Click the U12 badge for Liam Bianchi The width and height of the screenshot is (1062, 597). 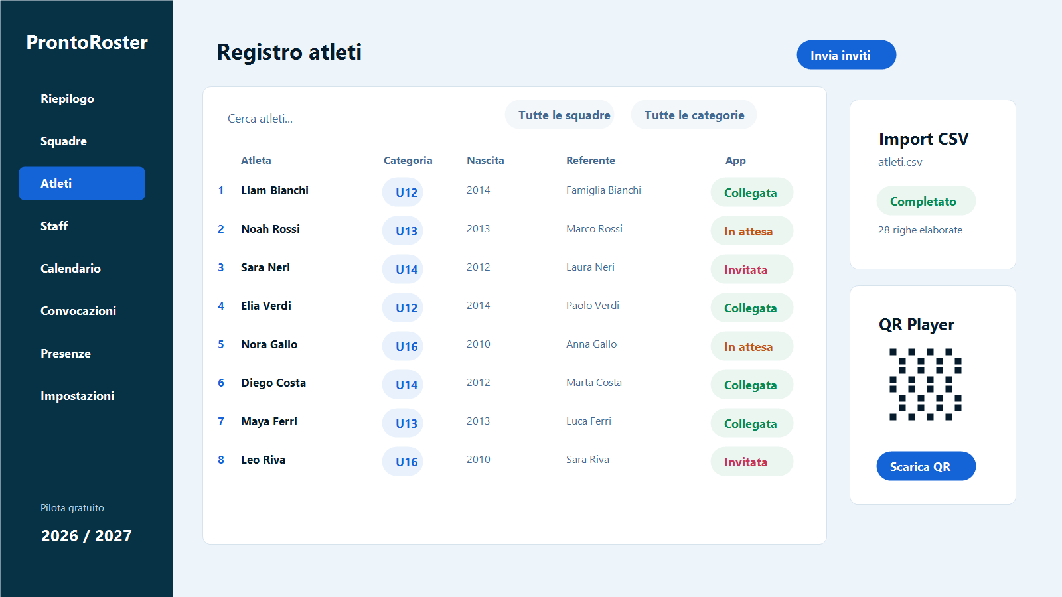click(402, 192)
